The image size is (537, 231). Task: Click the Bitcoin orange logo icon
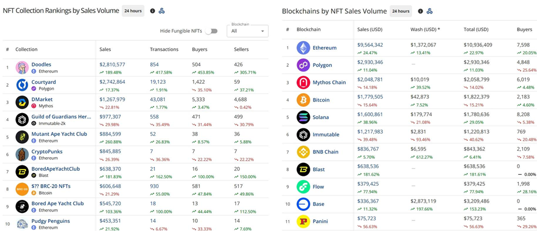pos(303,100)
